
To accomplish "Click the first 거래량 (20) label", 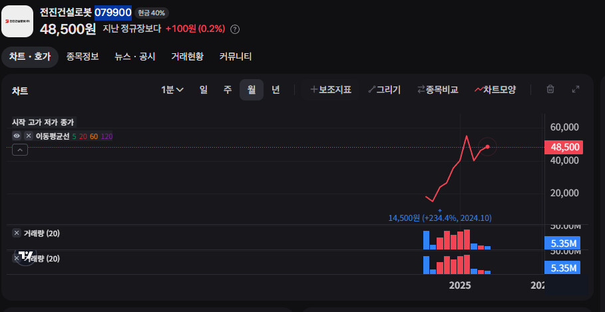I will pos(42,234).
